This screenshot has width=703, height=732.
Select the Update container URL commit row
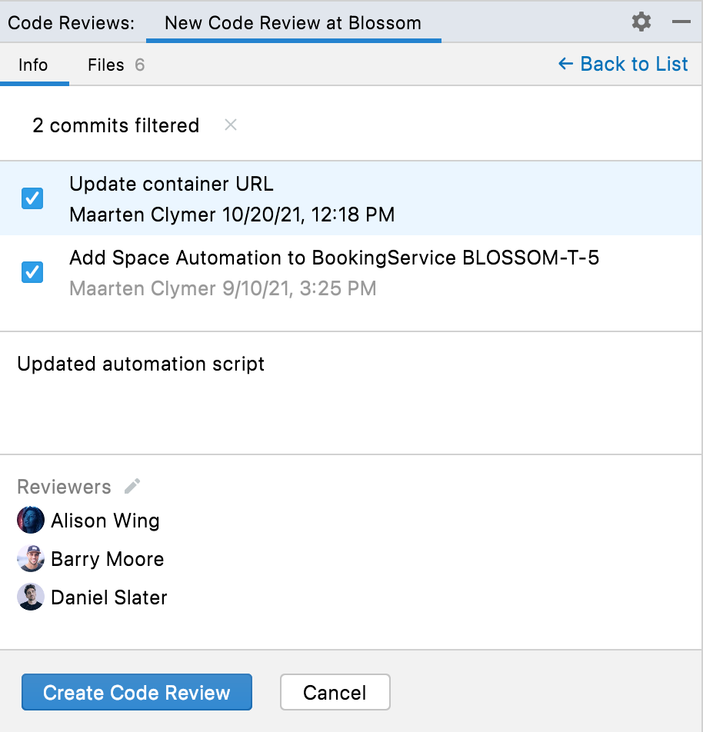click(x=231, y=198)
